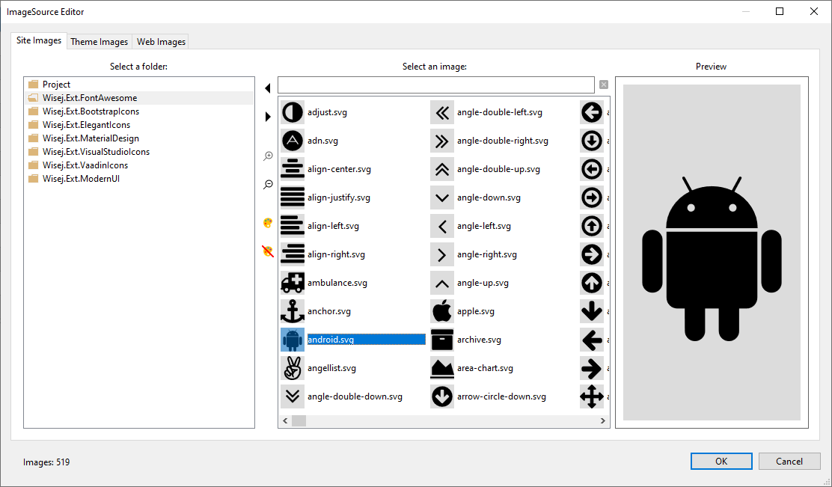The height and width of the screenshot is (487, 832).
Task: Click the "angellist.svg" file name
Action: pos(331,368)
